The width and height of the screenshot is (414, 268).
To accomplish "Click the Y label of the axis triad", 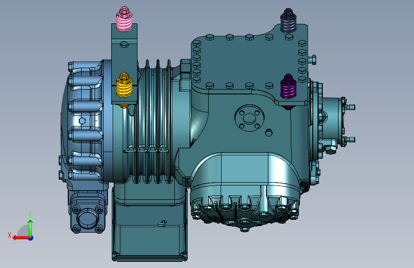I will click(x=30, y=214).
